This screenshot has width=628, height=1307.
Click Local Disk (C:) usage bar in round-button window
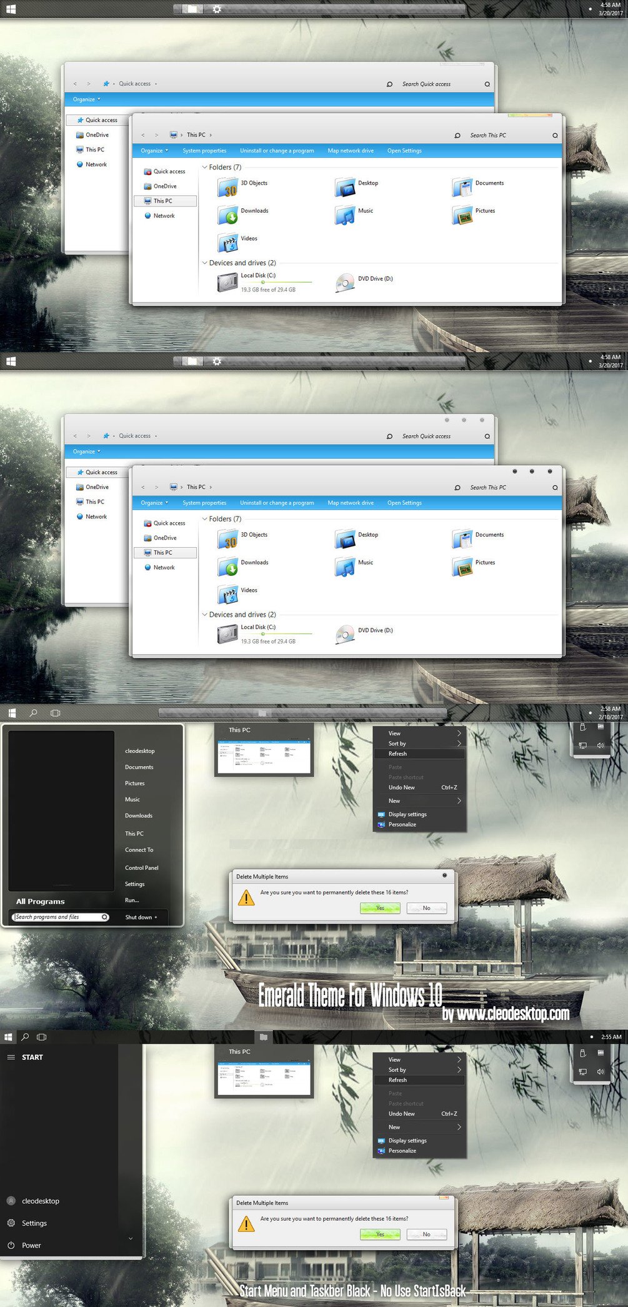tap(276, 634)
